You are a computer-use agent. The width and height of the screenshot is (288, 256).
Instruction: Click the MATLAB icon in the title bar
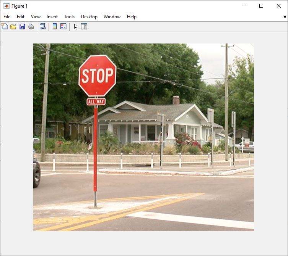[7, 6]
